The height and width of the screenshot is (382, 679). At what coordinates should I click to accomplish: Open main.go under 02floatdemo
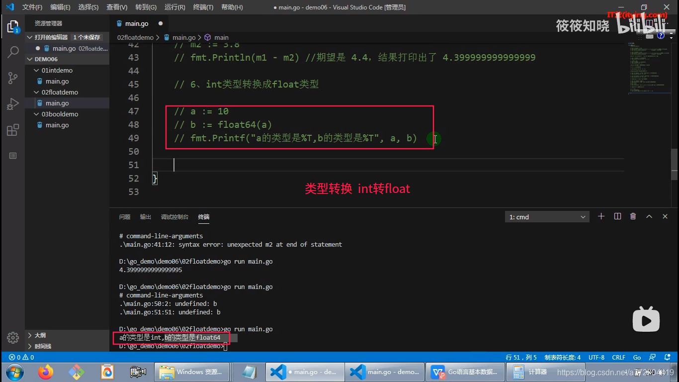pos(67,103)
